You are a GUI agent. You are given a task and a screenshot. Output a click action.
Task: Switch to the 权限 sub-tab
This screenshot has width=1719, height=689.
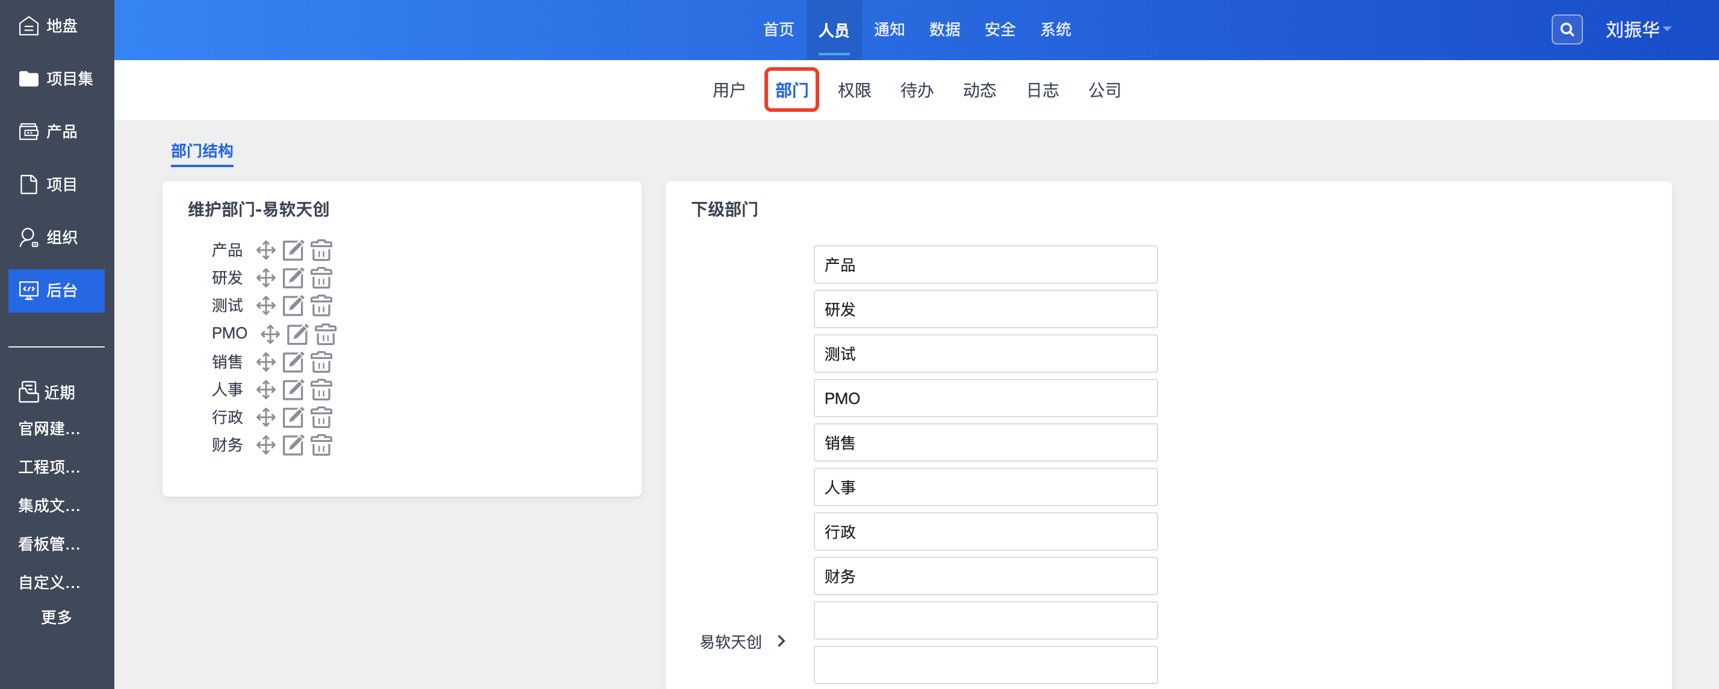854,90
